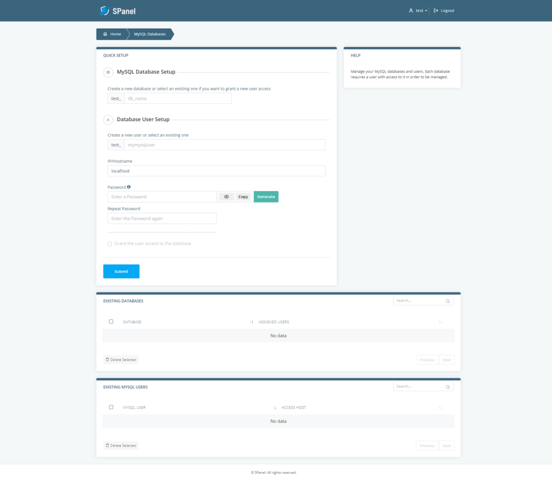
Task: Click the Next pagination control under Existing Databases
Action: pyautogui.click(x=446, y=359)
